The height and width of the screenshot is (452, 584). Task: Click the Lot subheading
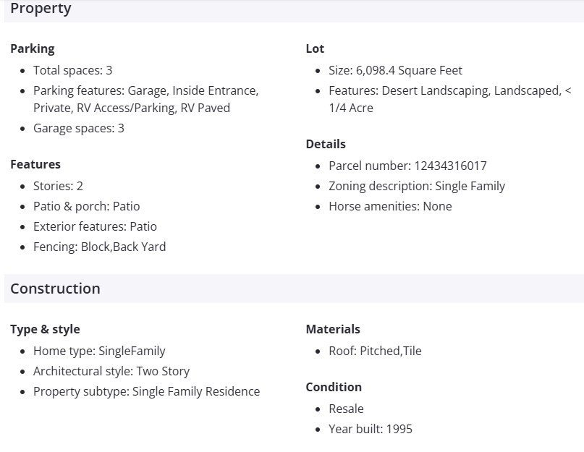[x=315, y=48]
